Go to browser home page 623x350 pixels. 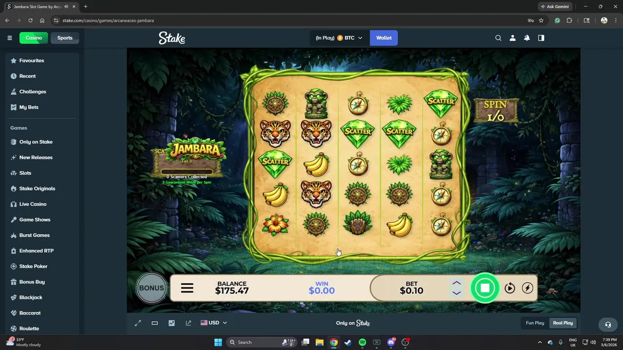(x=42, y=20)
